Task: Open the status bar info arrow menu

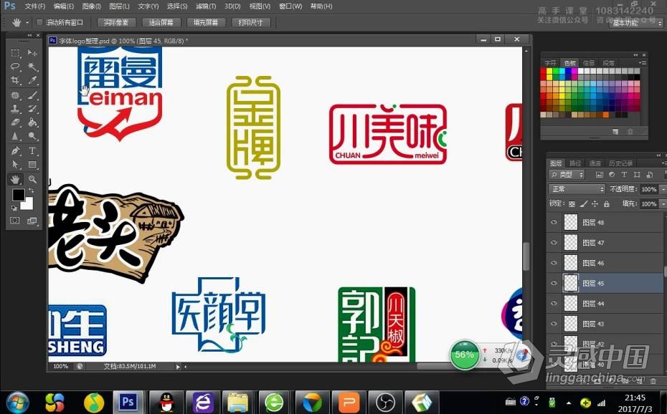Action: 178,367
